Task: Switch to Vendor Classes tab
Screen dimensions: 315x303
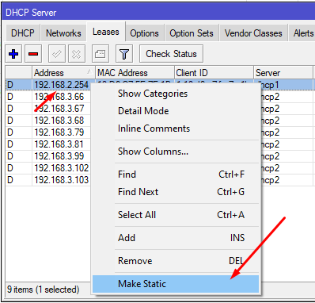Action: pos(253,33)
